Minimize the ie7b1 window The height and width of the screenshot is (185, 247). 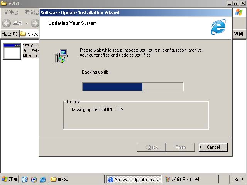click(230, 3)
